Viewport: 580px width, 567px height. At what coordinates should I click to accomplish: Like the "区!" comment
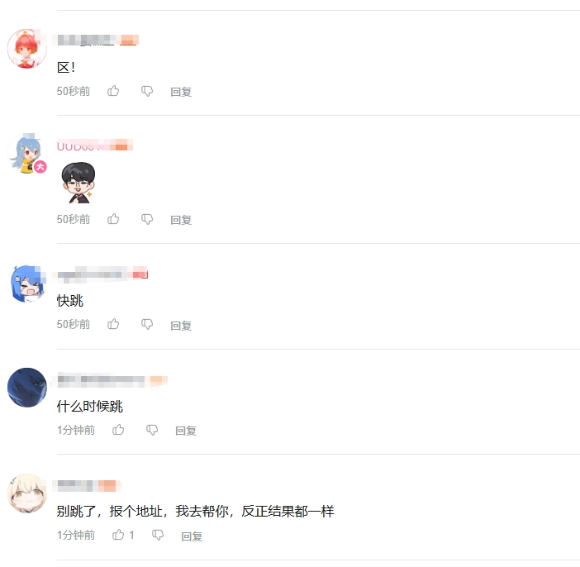click(113, 91)
